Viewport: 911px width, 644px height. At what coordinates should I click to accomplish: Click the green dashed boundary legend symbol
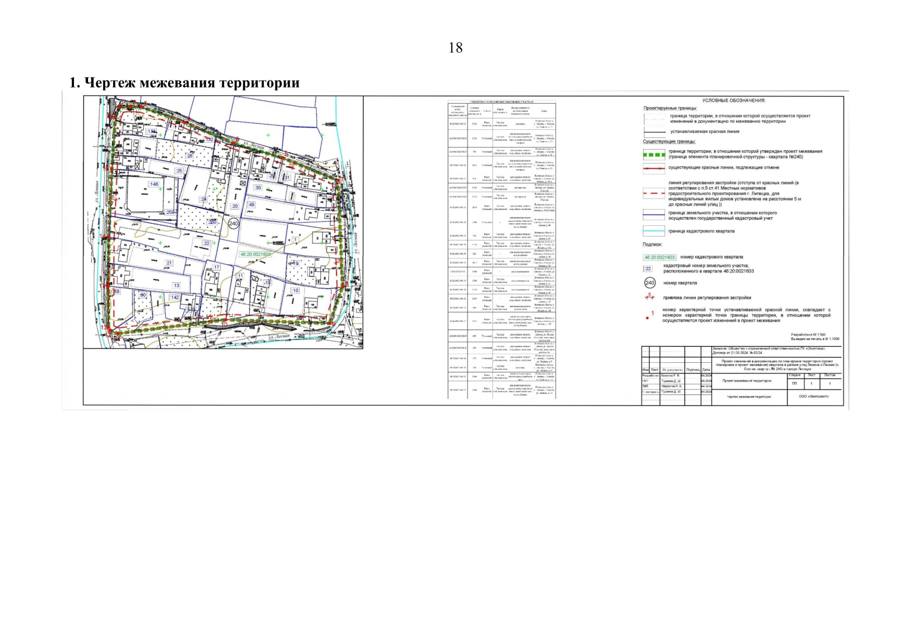tap(653, 155)
